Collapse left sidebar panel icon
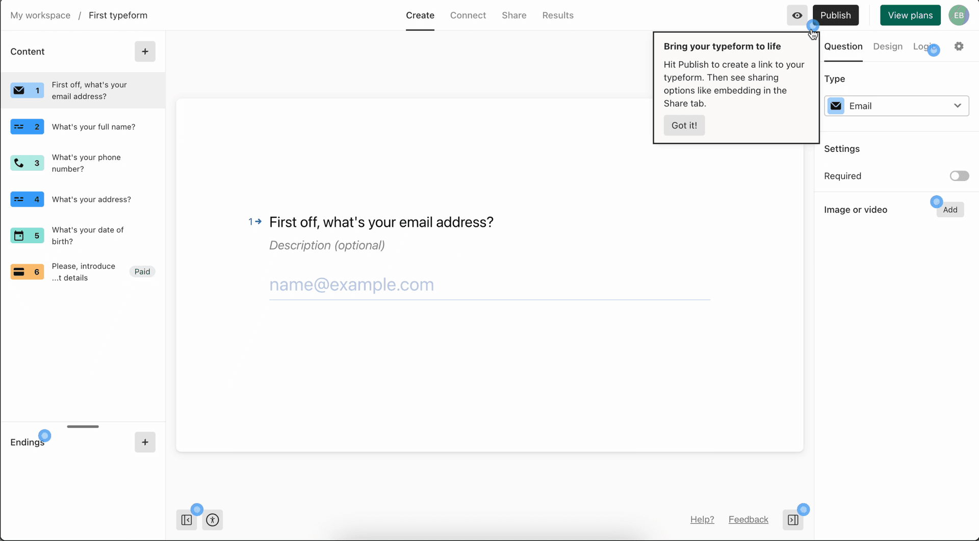979x541 pixels. pyautogui.click(x=187, y=520)
